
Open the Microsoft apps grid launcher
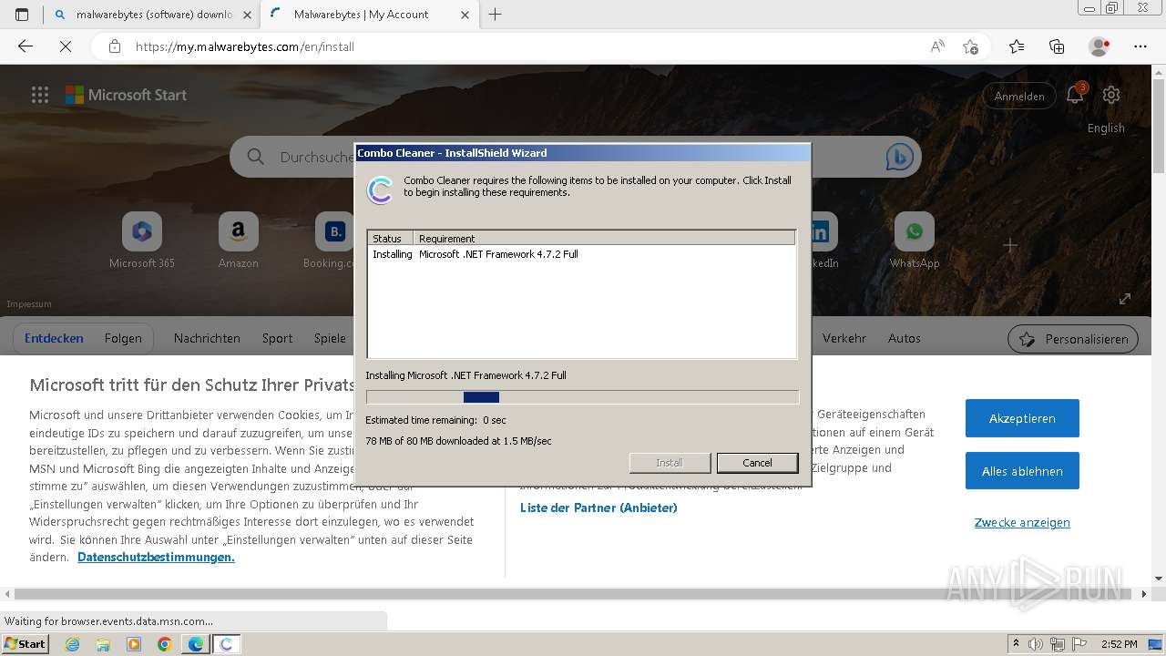pyautogui.click(x=40, y=95)
